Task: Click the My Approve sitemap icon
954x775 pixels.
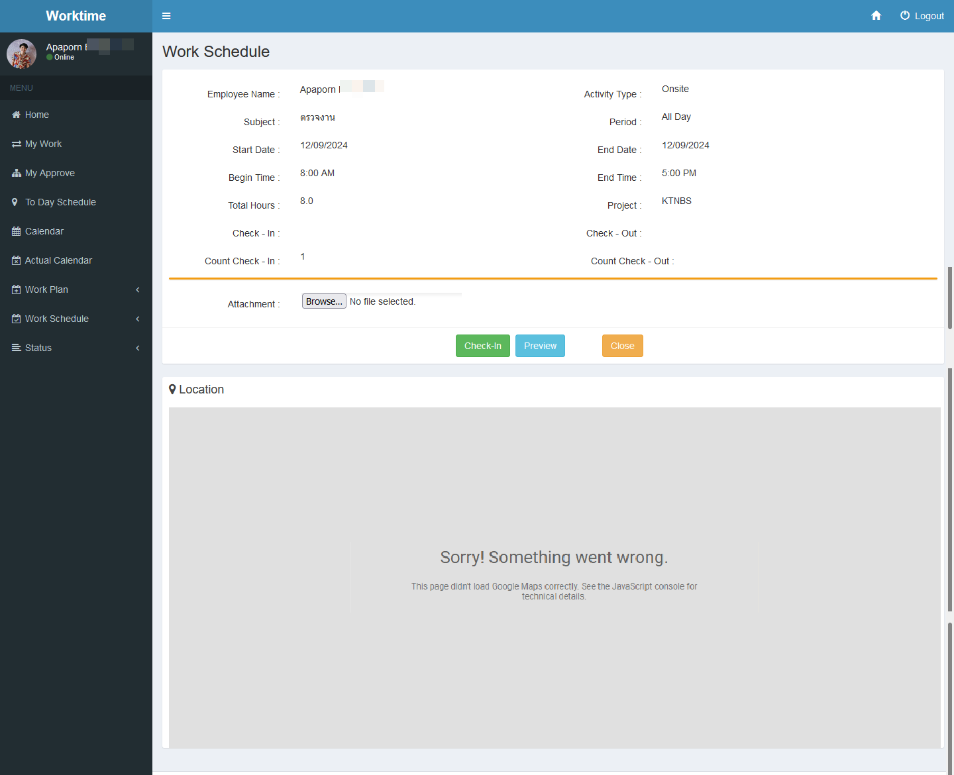Action: coord(16,173)
